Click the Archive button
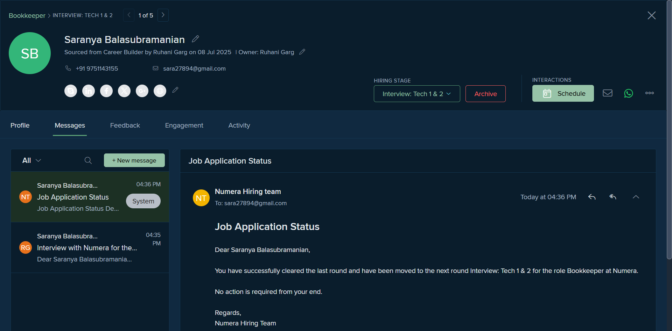The height and width of the screenshot is (331, 672). point(485,94)
